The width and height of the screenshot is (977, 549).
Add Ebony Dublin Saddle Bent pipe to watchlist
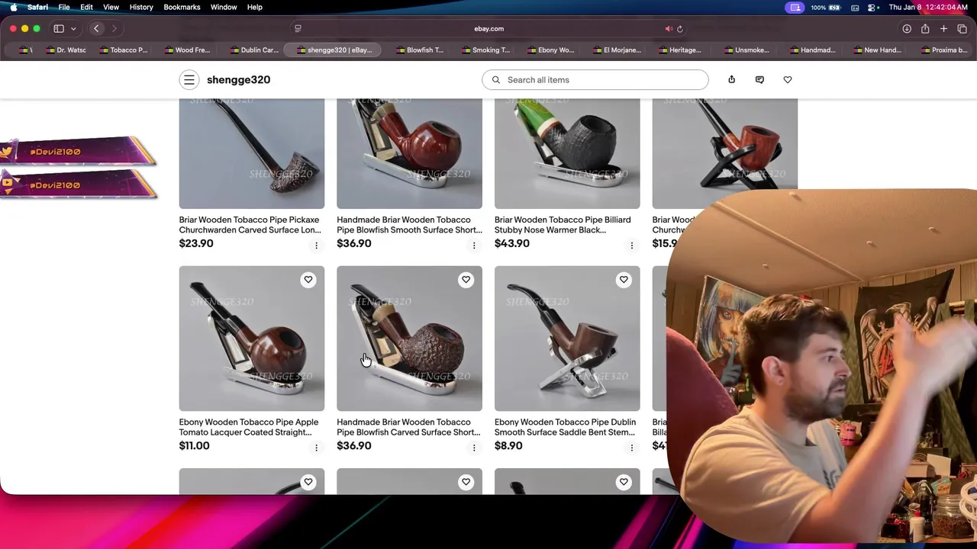pyautogui.click(x=624, y=280)
